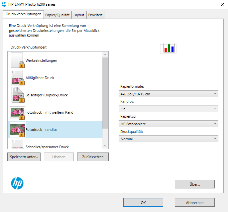Confirm settings with OK
The image size is (228, 212).
coord(143,202)
